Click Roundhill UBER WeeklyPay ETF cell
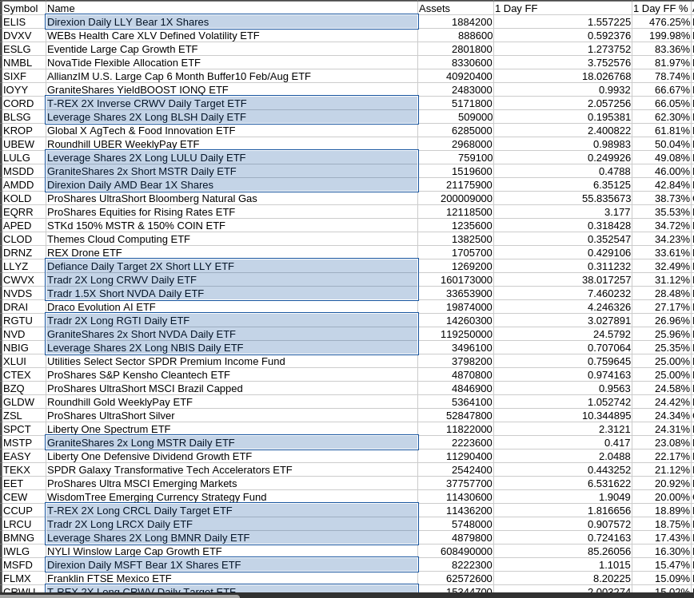This screenshot has height=598, width=694. click(x=232, y=145)
